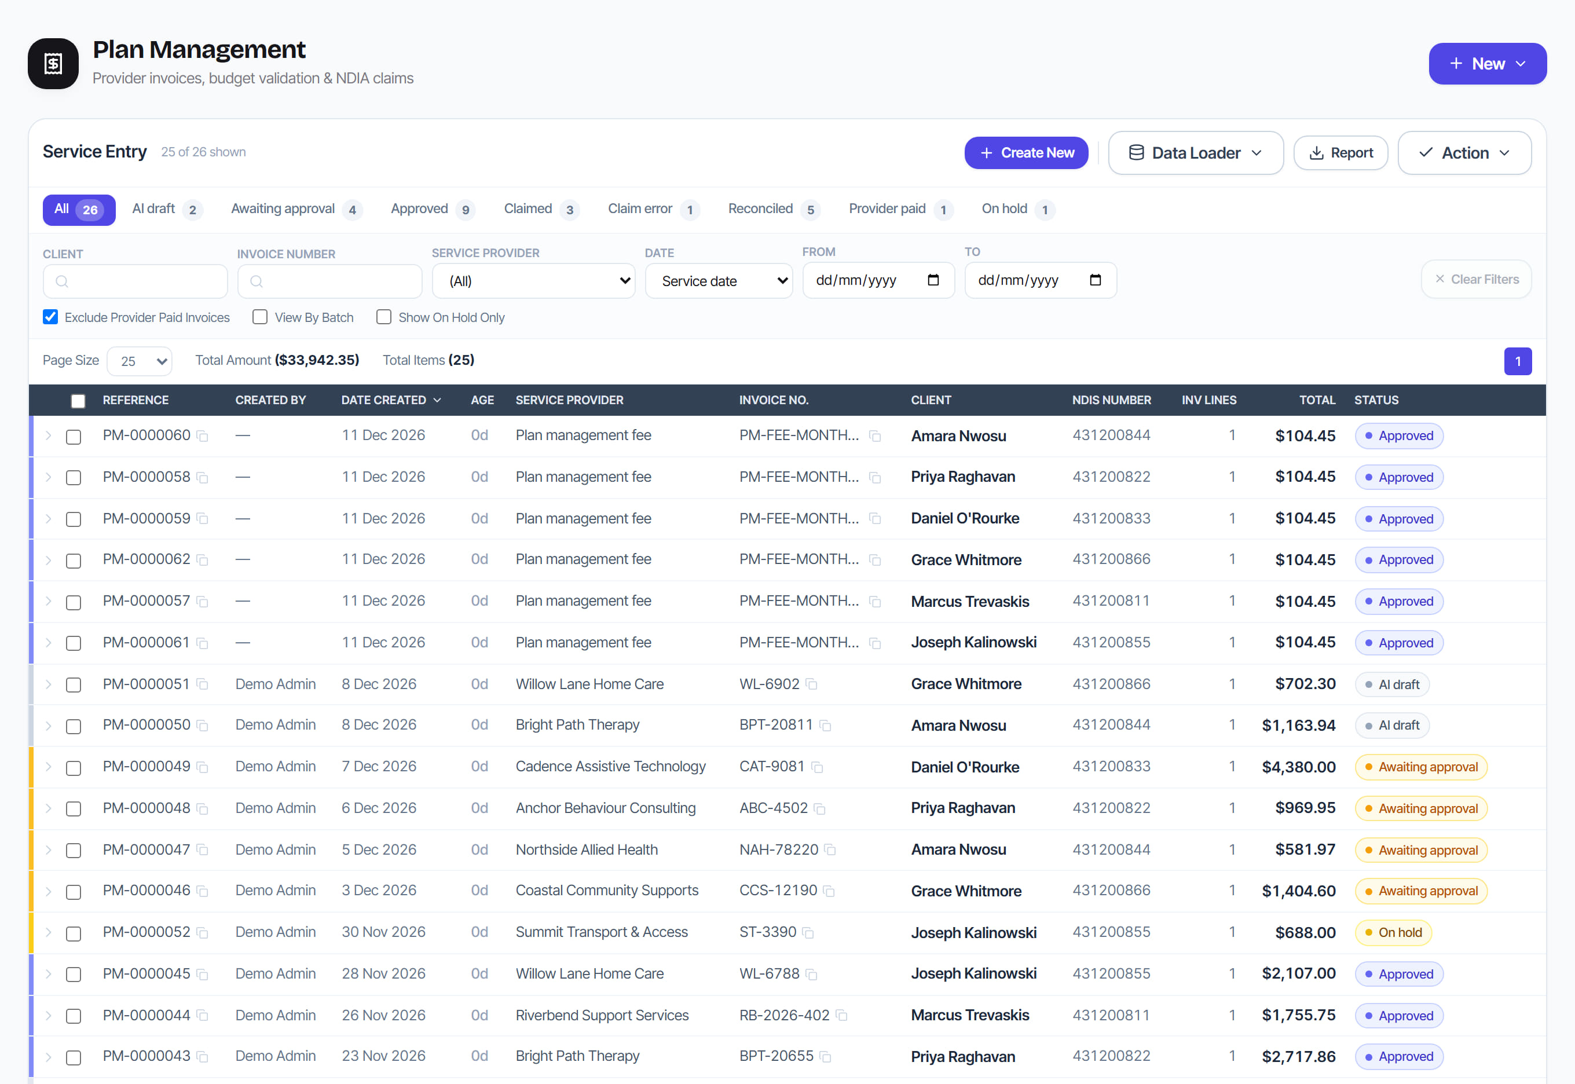This screenshot has width=1575, height=1084.
Task: Copy invoice number BPT-20811 via copy icon
Action: point(825,726)
